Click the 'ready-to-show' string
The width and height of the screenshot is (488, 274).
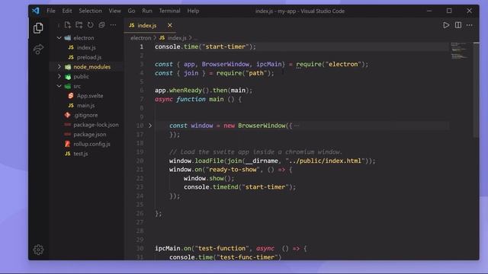(233, 169)
